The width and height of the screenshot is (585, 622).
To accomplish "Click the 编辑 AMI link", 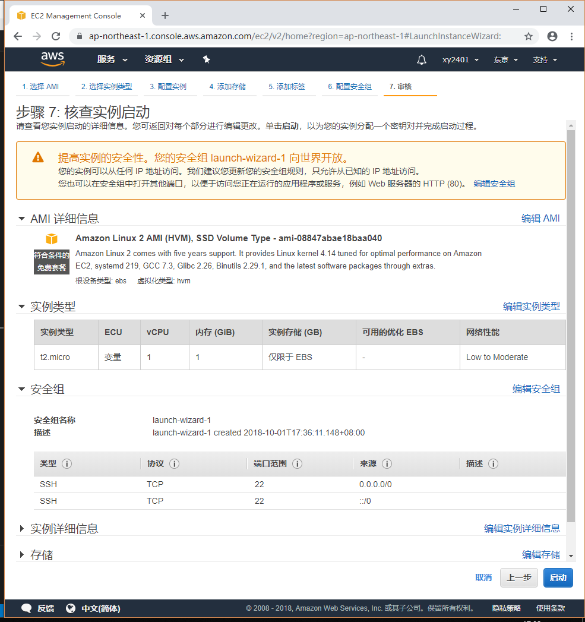I will (540, 218).
